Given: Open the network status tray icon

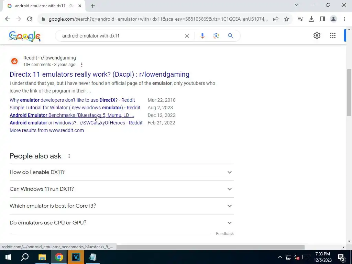Looking at the screenshot, I should [288, 257].
